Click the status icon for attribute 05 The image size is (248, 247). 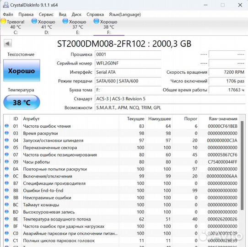tap(7, 147)
